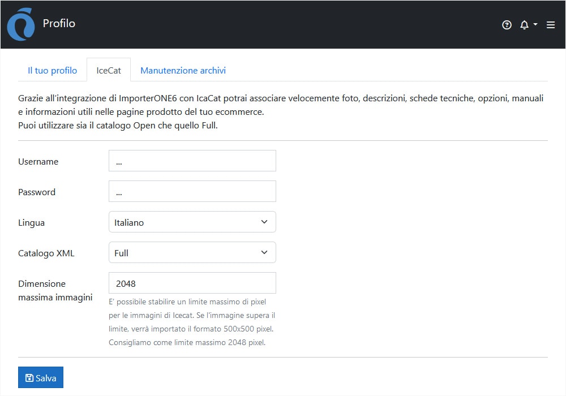566x396 pixels.
Task: Expand the caret beside the bell
Action: coord(535,25)
